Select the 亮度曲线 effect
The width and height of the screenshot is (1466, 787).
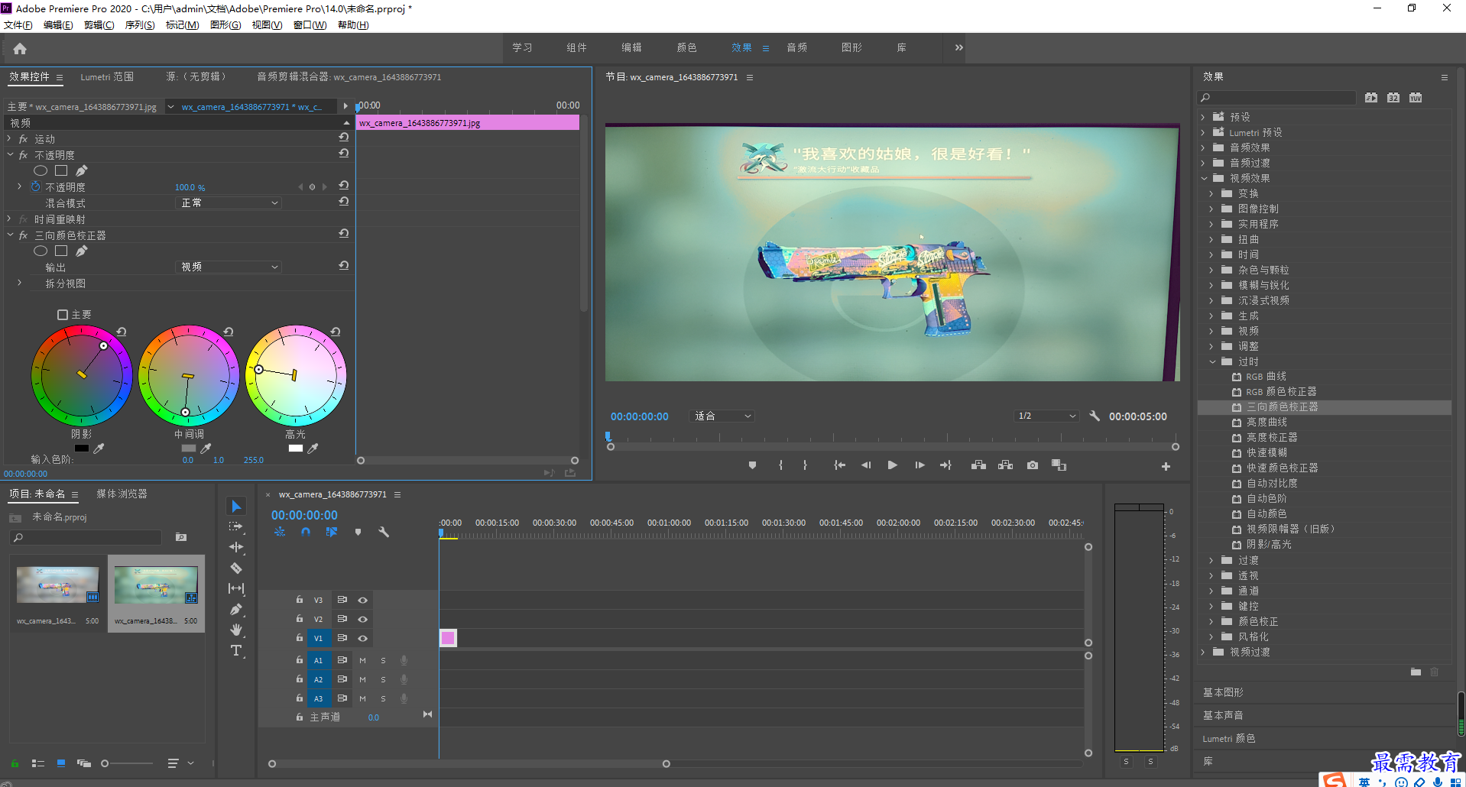1267,423
